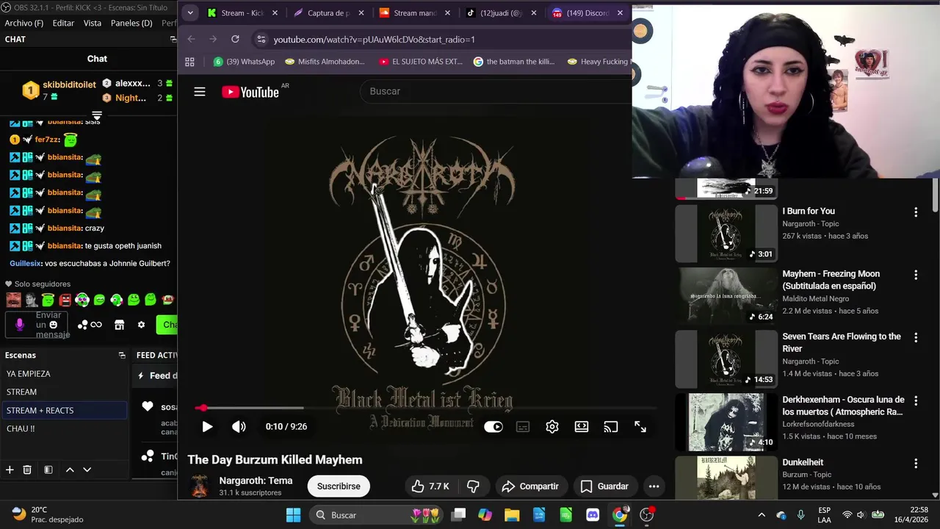The image size is (940, 529).
Task: Move scene down with arrow
Action: pyautogui.click(x=87, y=469)
